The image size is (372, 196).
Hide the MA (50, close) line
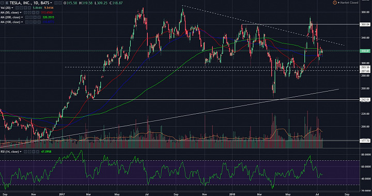[x=25, y=12]
